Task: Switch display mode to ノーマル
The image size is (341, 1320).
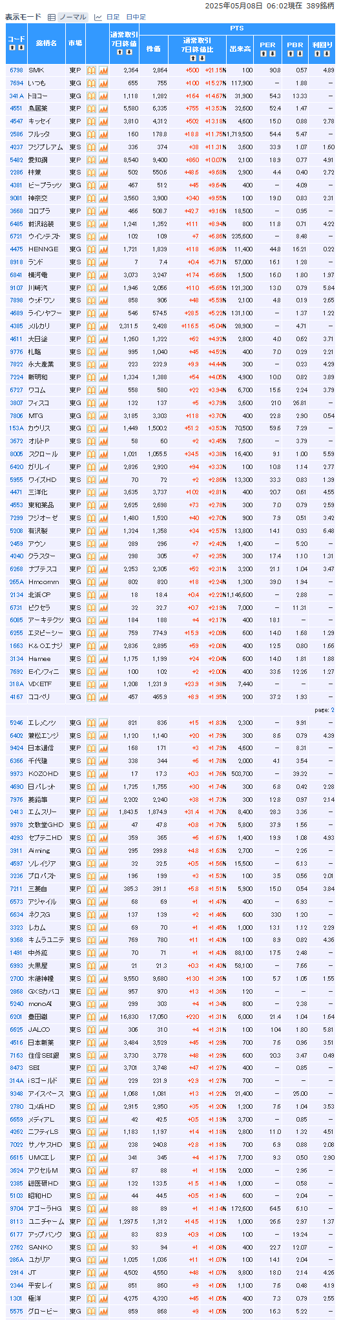Action: point(72,17)
